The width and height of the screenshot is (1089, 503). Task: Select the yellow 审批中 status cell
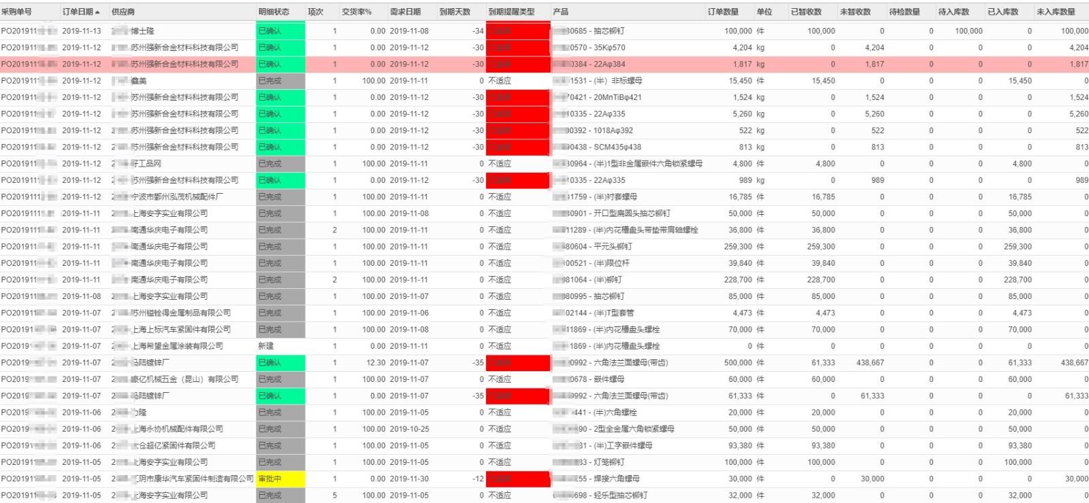(280, 479)
